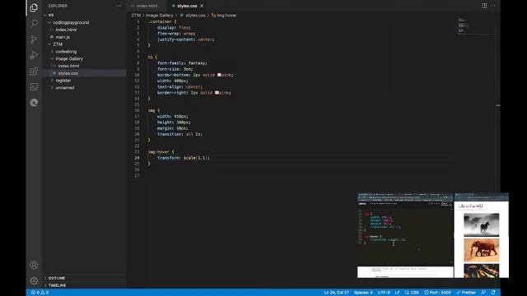Click img:hover in the breadcrumb
This screenshot has width=527, height=296.
coord(226,16)
